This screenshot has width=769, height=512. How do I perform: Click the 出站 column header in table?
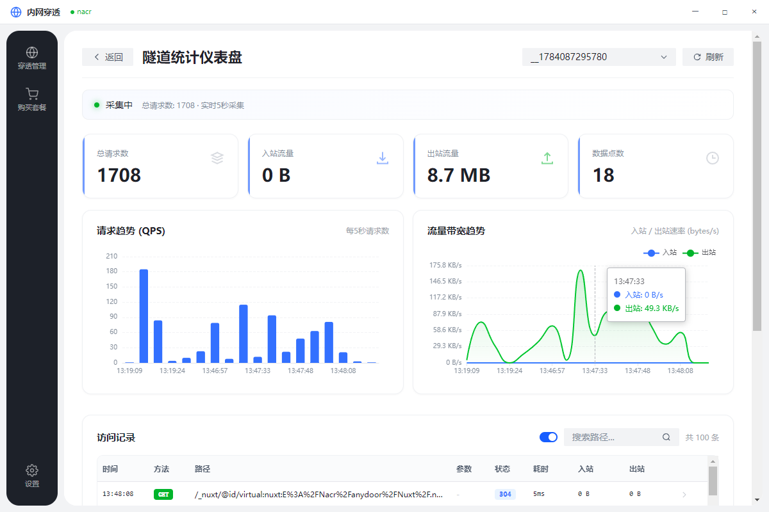(637, 469)
